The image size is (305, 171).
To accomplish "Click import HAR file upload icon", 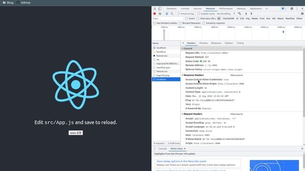I will coord(246,14).
